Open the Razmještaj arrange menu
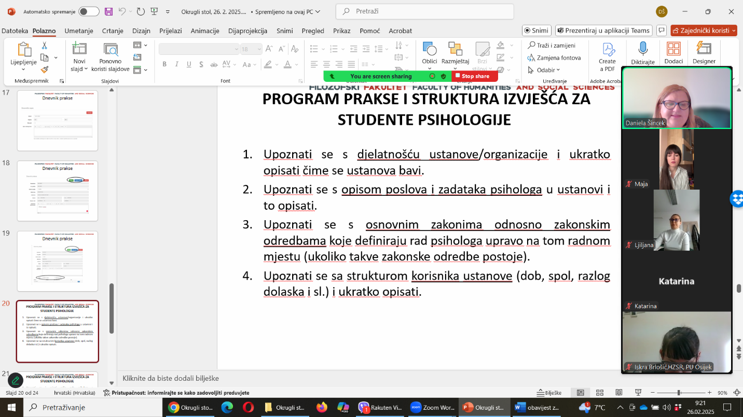The width and height of the screenshot is (743, 417). coord(456,56)
